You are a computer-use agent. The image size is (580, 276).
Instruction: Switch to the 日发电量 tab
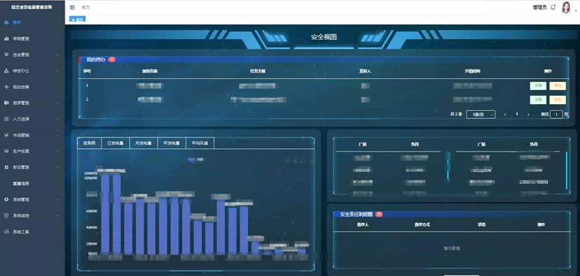click(x=116, y=143)
